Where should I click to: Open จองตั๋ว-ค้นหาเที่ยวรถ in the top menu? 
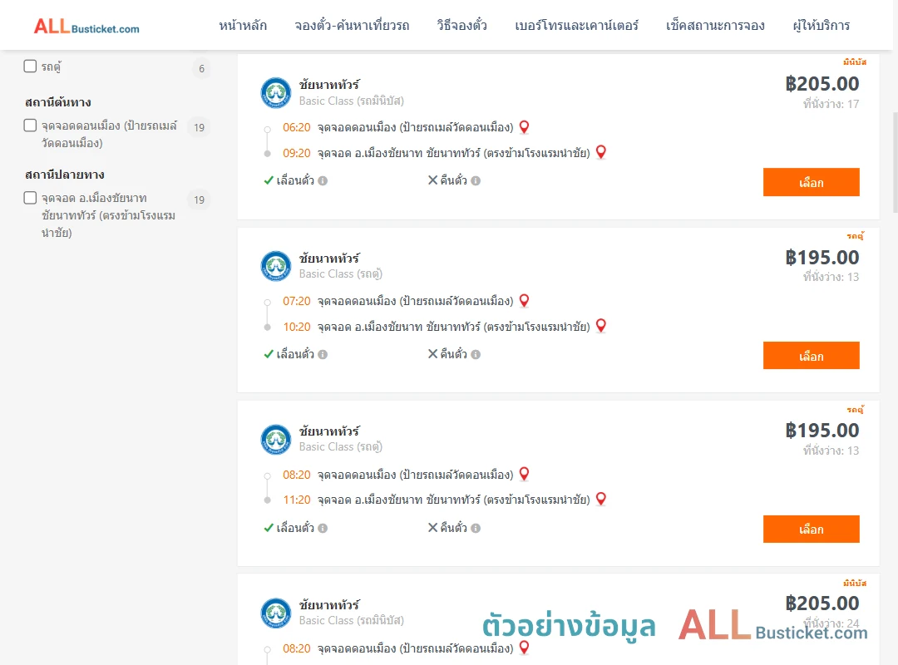[352, 25]
